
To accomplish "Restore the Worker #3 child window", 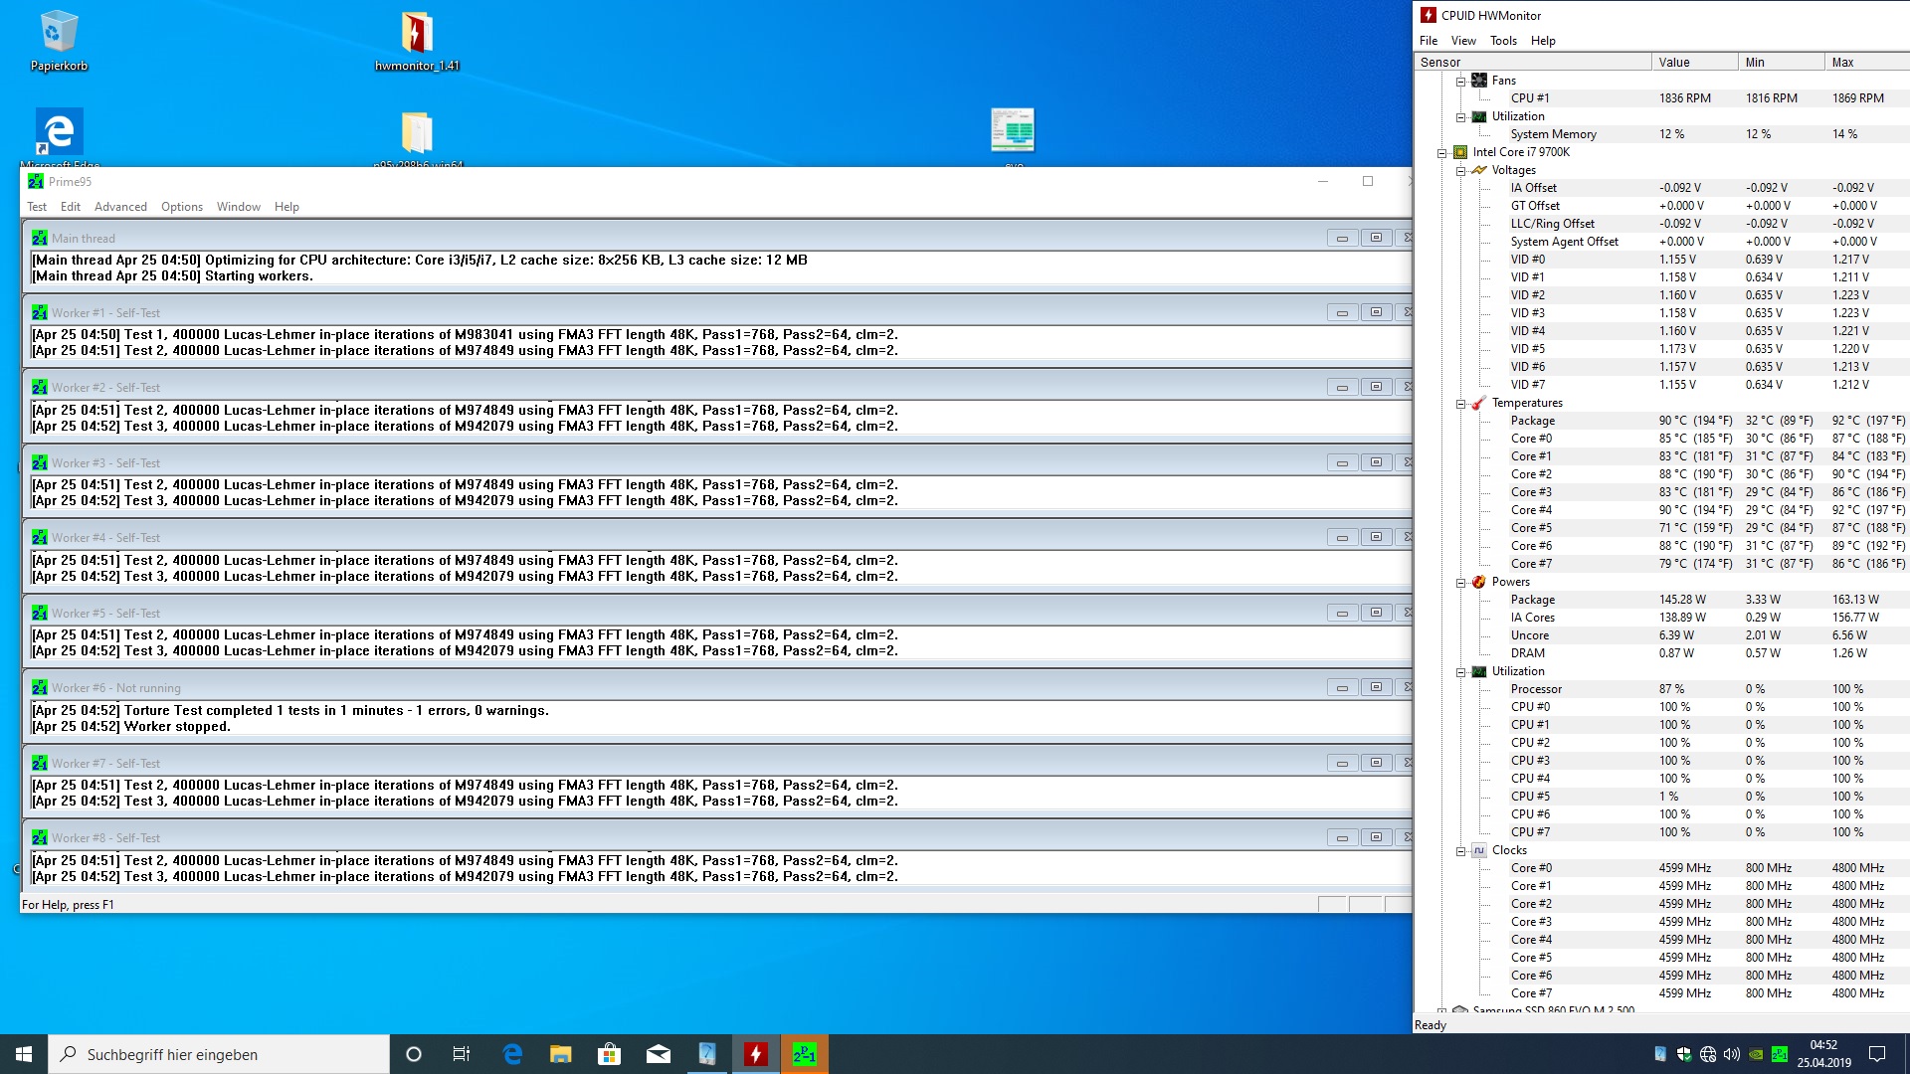I will coord(1376,462).
